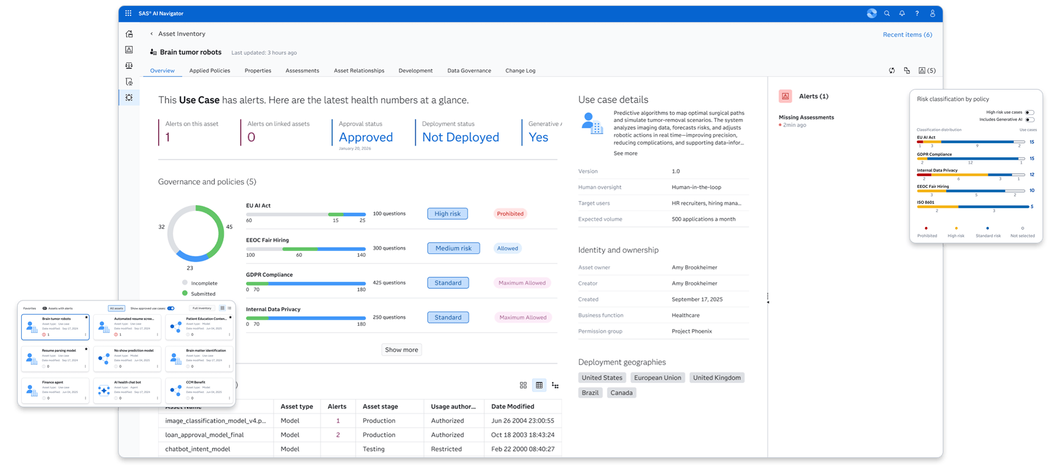Click the notifications bell icon
1062x465 pixels.
[902, 13]
